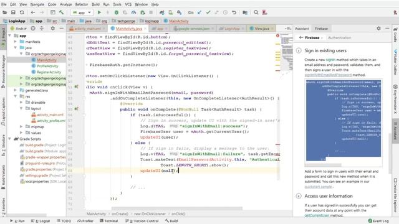399x224 pixels.
Task: Open the getCurrentUser link
Action: (x=317, y=215)
